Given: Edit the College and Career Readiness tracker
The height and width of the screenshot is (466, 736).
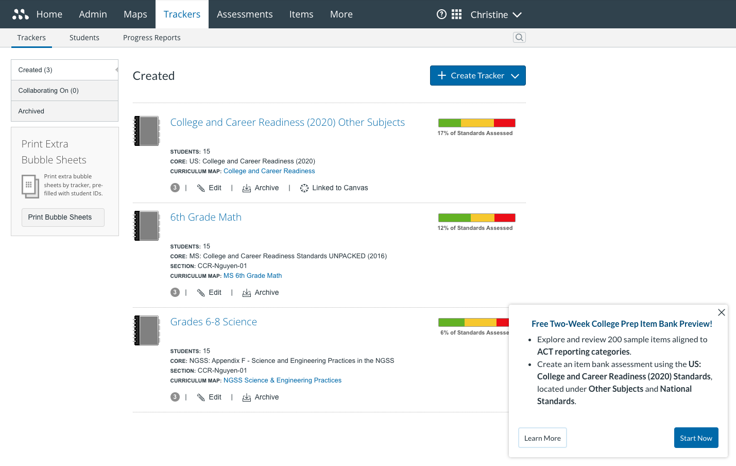Looking at the screenshot, I should pos(209,188).
